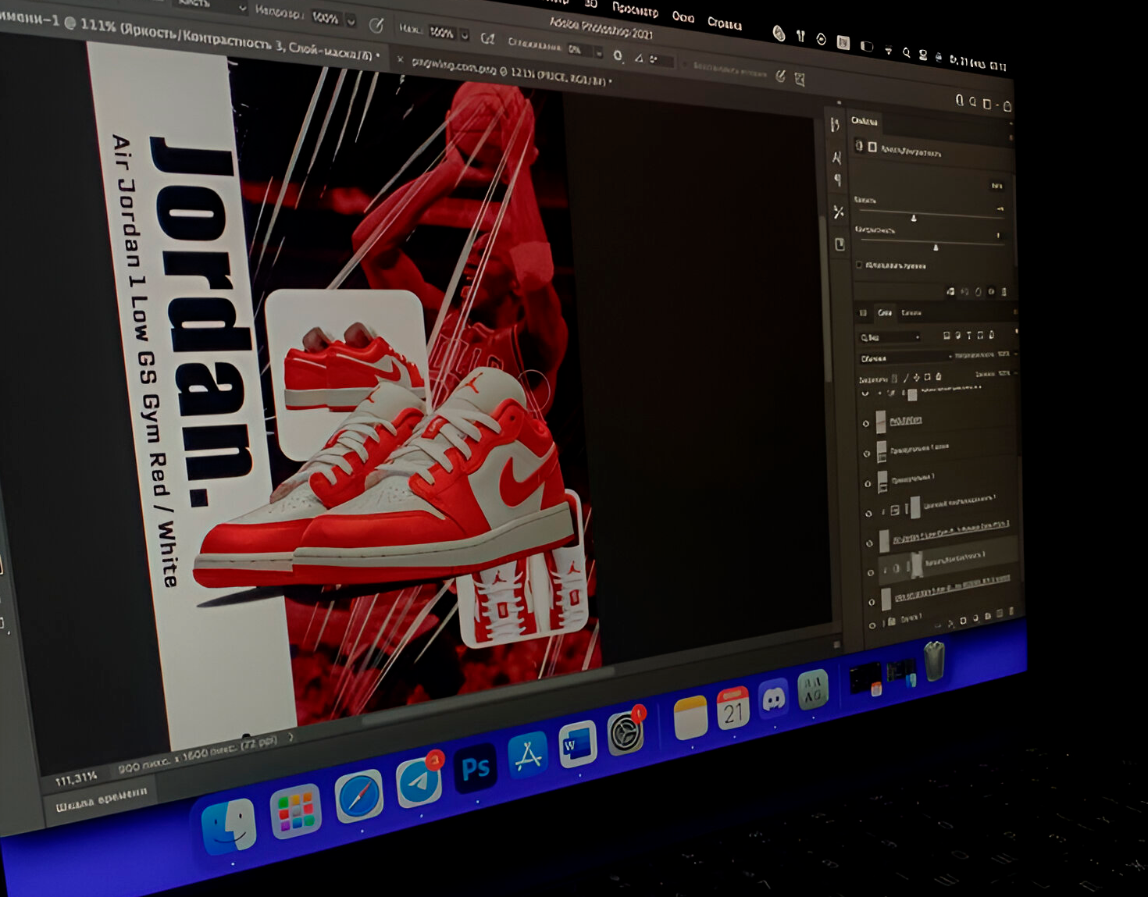Click the text layer filter icon

(x=968, y=336)
